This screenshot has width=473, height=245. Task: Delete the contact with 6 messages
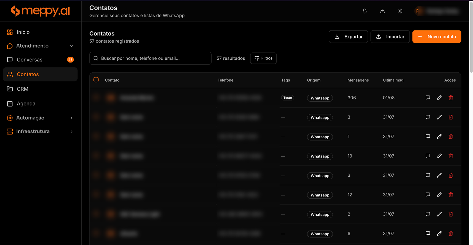point(451,233)
